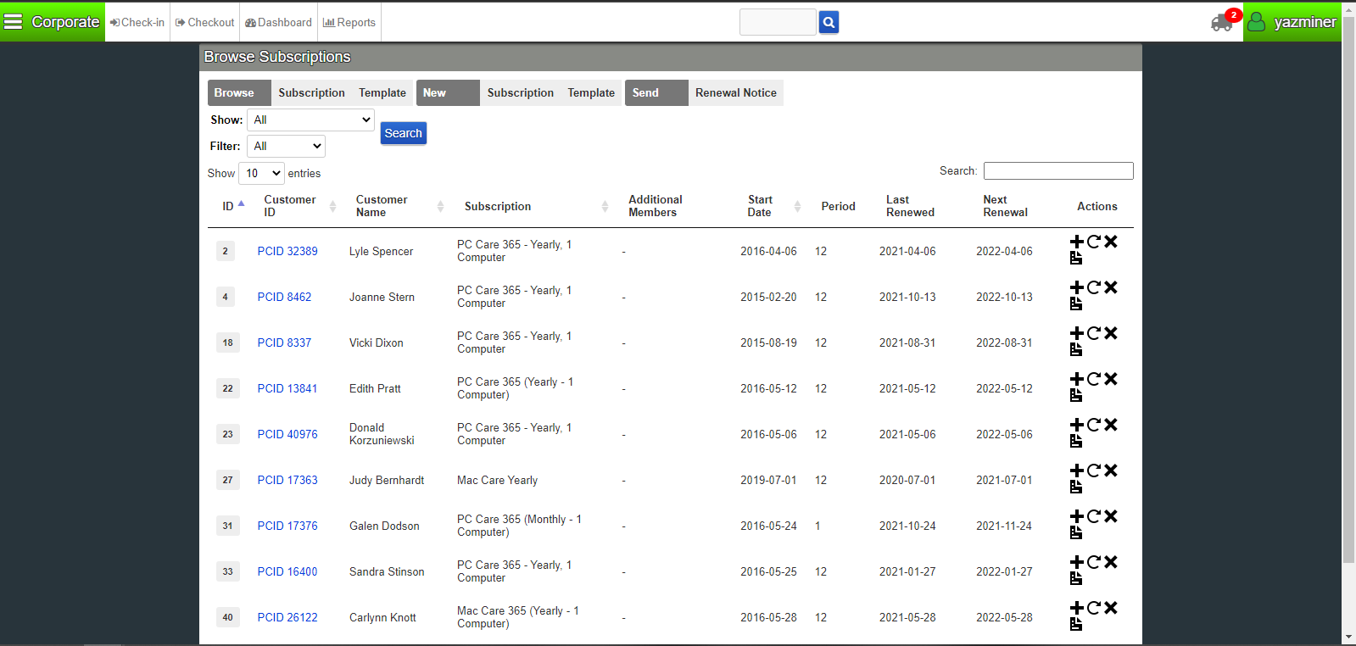Click the plus icon in Lyle Spencer's row
This screenshot has height=646, width=1356.
click(1077, 242)
